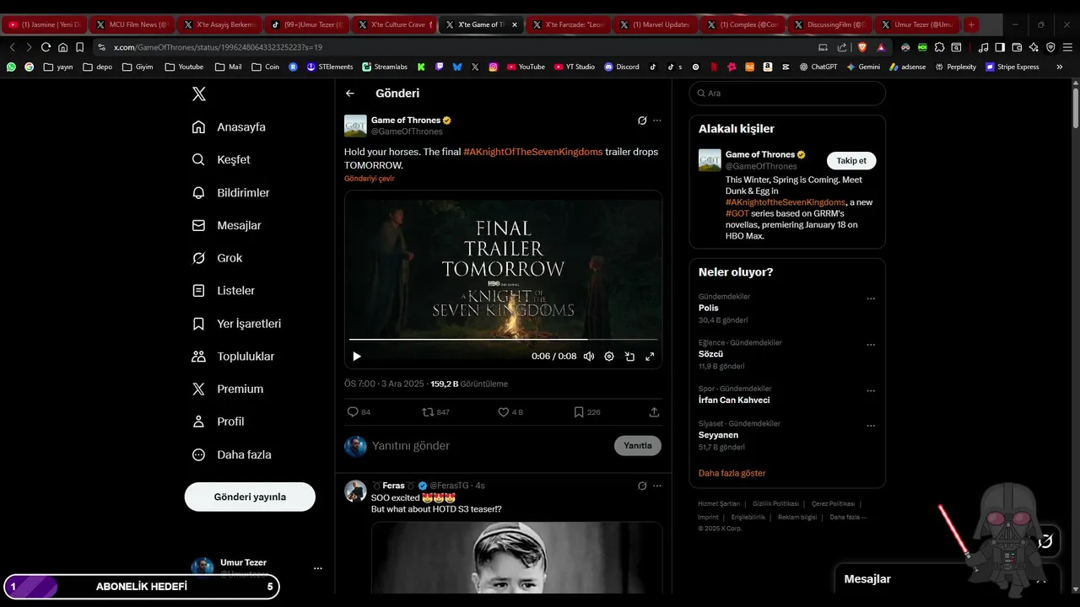Switch to DiscussingFilm tab
The width and height of the screenshot is (1080, 607).
pyautogui.click(x=829, y=24)
